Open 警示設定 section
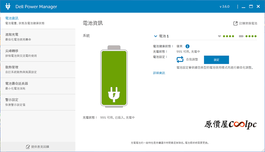The height and width of the screenshot is (152, 265). click(x=38, y=102)
